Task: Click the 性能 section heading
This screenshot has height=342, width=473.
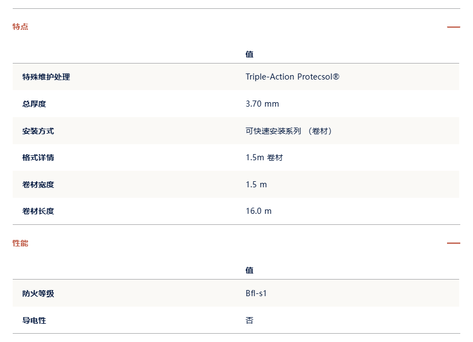Action: coord(20,243)
